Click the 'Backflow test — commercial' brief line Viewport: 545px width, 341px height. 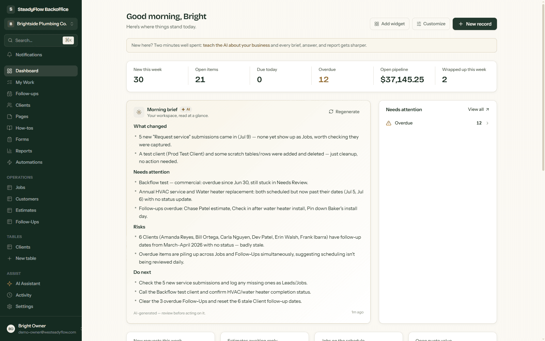click(x=223, y=182)
